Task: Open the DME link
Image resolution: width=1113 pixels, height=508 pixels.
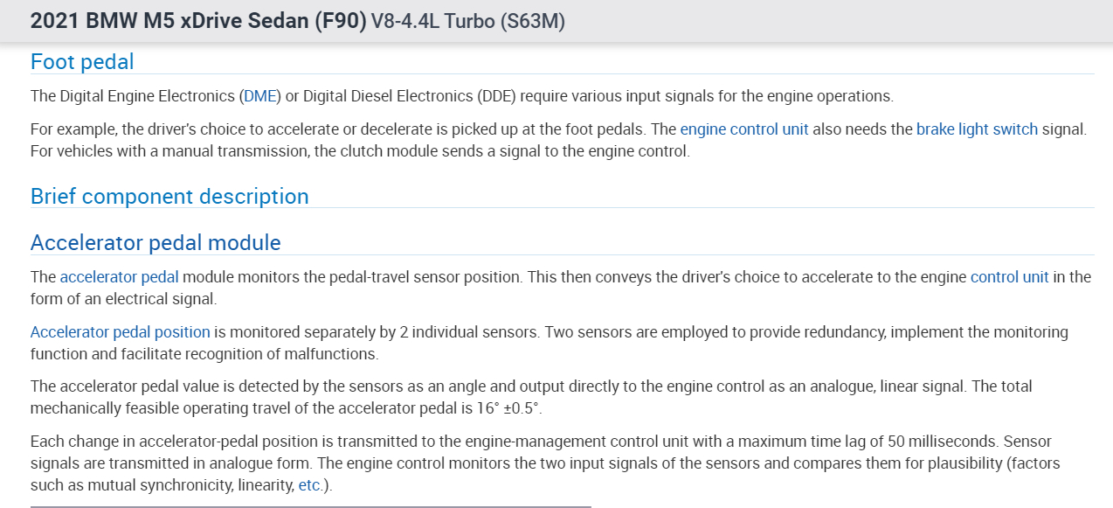Action: click(x=259, y=96)
